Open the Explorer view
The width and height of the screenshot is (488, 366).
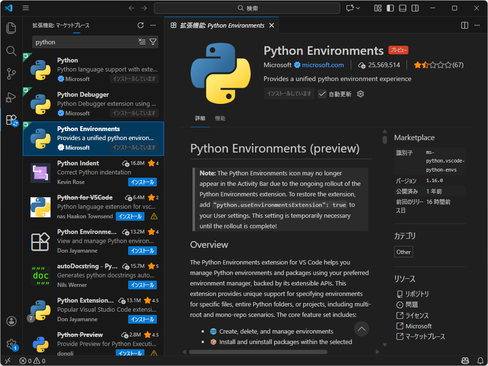11,28
